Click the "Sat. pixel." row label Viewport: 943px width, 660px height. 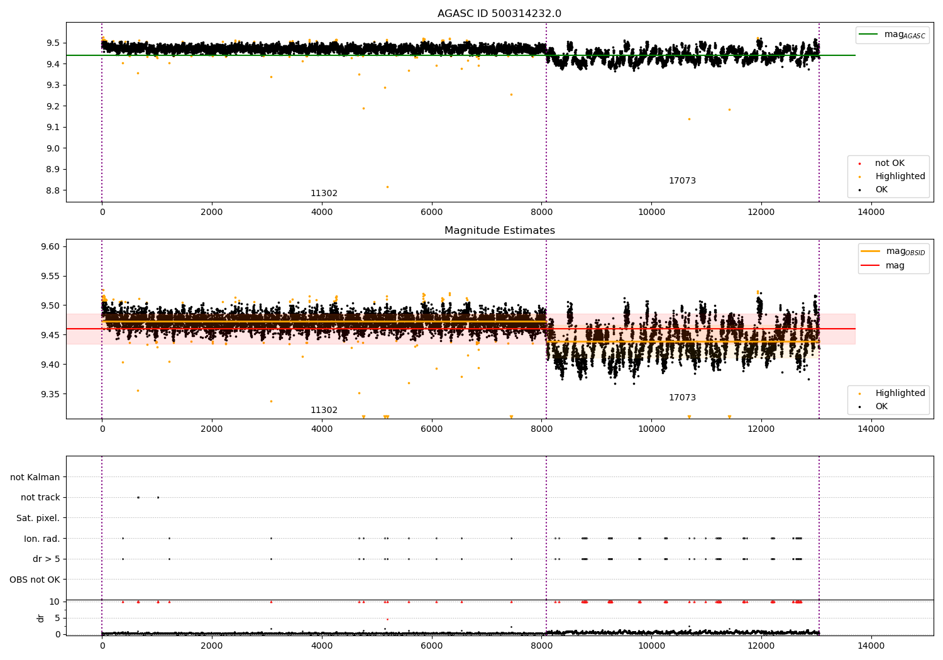click(x=38, y=518)
